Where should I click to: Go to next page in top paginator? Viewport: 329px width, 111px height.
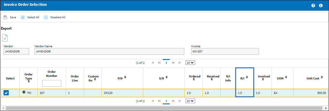(173, 63)
